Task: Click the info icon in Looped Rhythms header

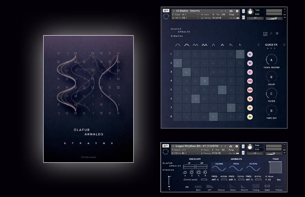Action: click(x=236, y=146)
